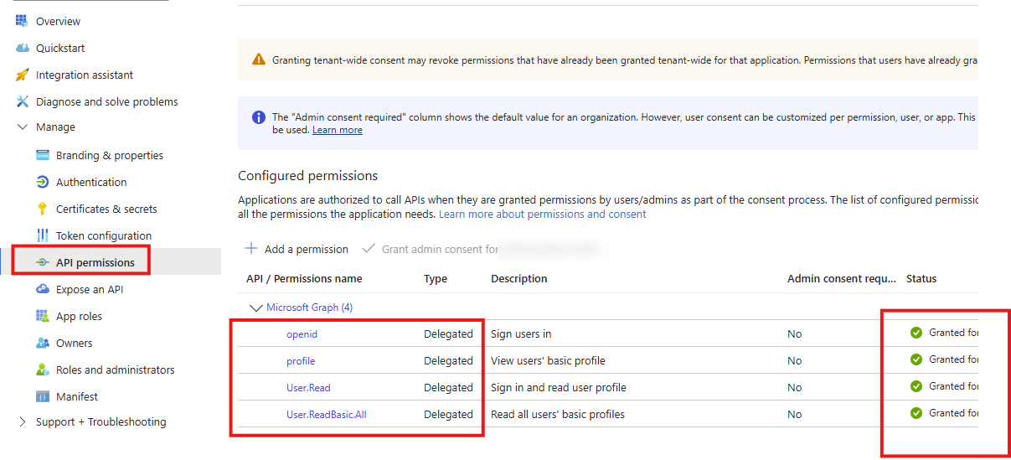Viewport: 1011px width, 460px height.
Task: Click the Expose an API cloud icon
Action: tap(42, 289)
